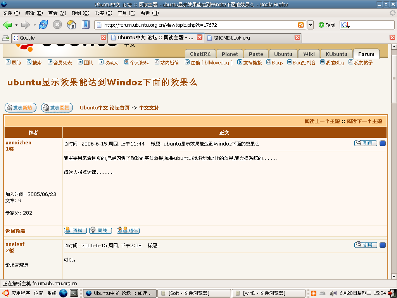The height and width of the screenshot is (298, 397).
Task: Click 注销 [ billylovedog ] logout link
Action: click(x=209, y=62)
